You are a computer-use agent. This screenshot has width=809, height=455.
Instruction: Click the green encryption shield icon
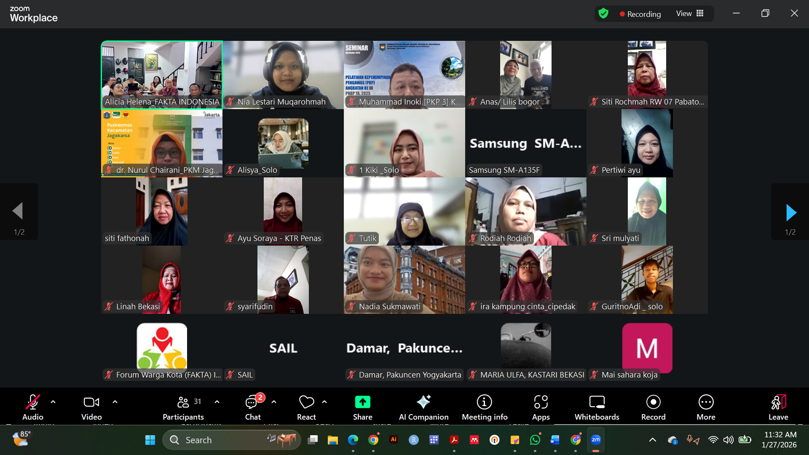(603, 13)
